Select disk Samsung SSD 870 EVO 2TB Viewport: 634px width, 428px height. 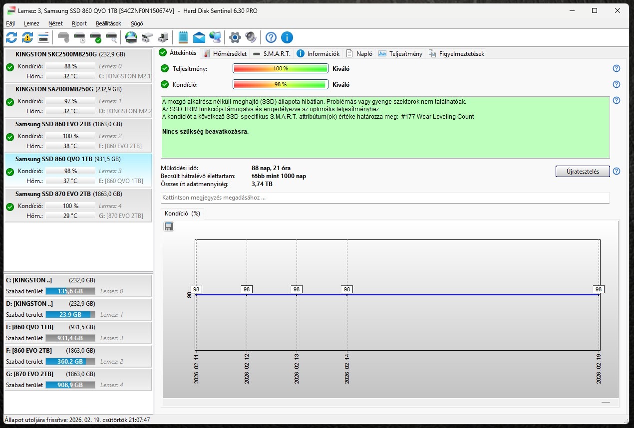click(x=78, y=205)
